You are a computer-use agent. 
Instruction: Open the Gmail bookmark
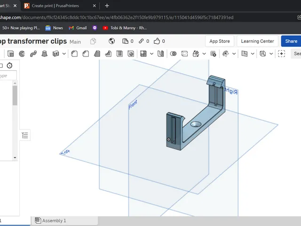click(78, 28)
